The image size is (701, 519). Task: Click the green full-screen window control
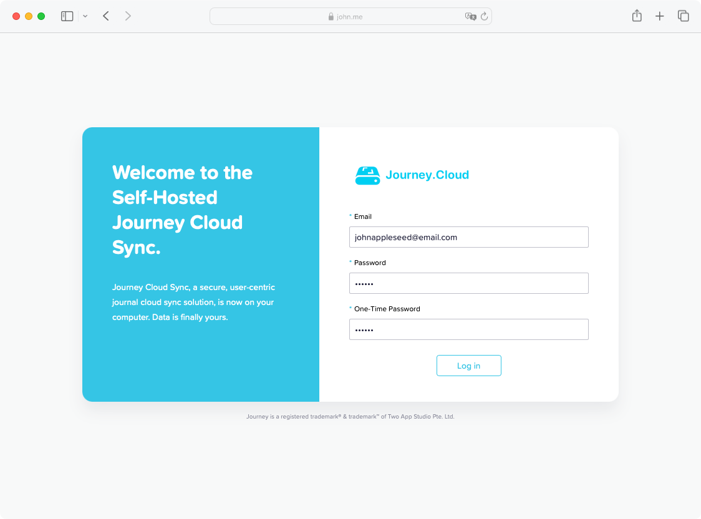point(41,16)
